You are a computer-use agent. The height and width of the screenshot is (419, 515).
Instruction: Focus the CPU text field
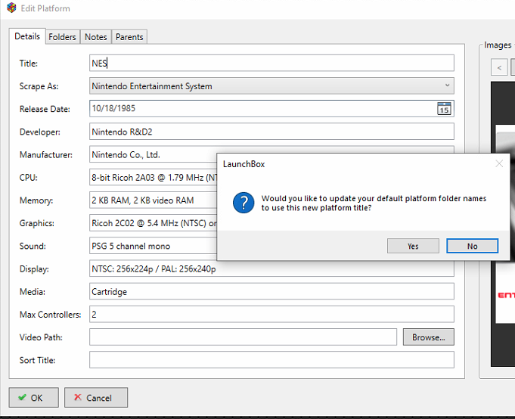click(x=153, y=177)
